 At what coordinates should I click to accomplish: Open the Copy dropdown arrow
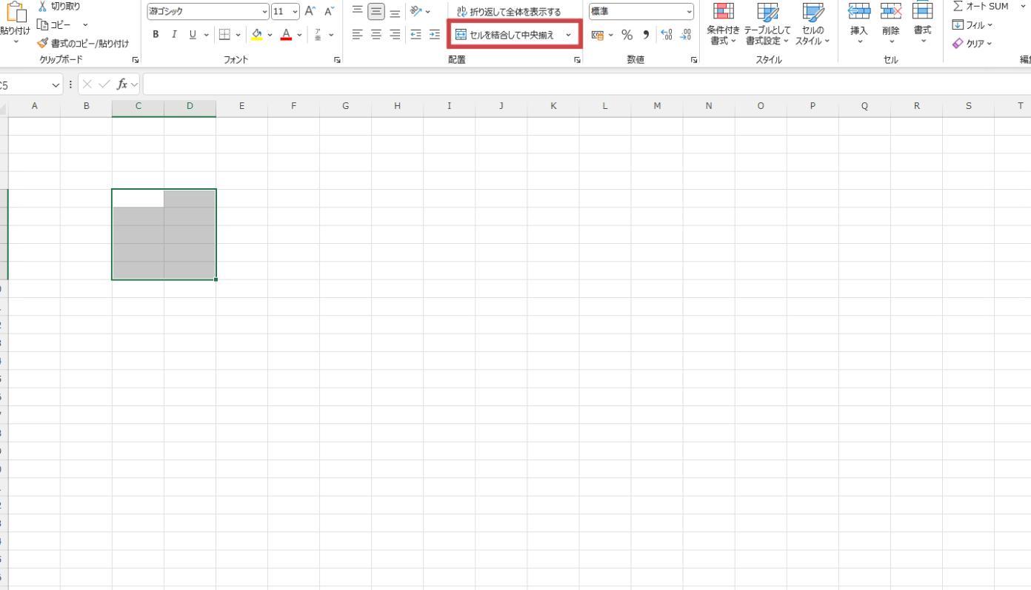coord(85,24)
